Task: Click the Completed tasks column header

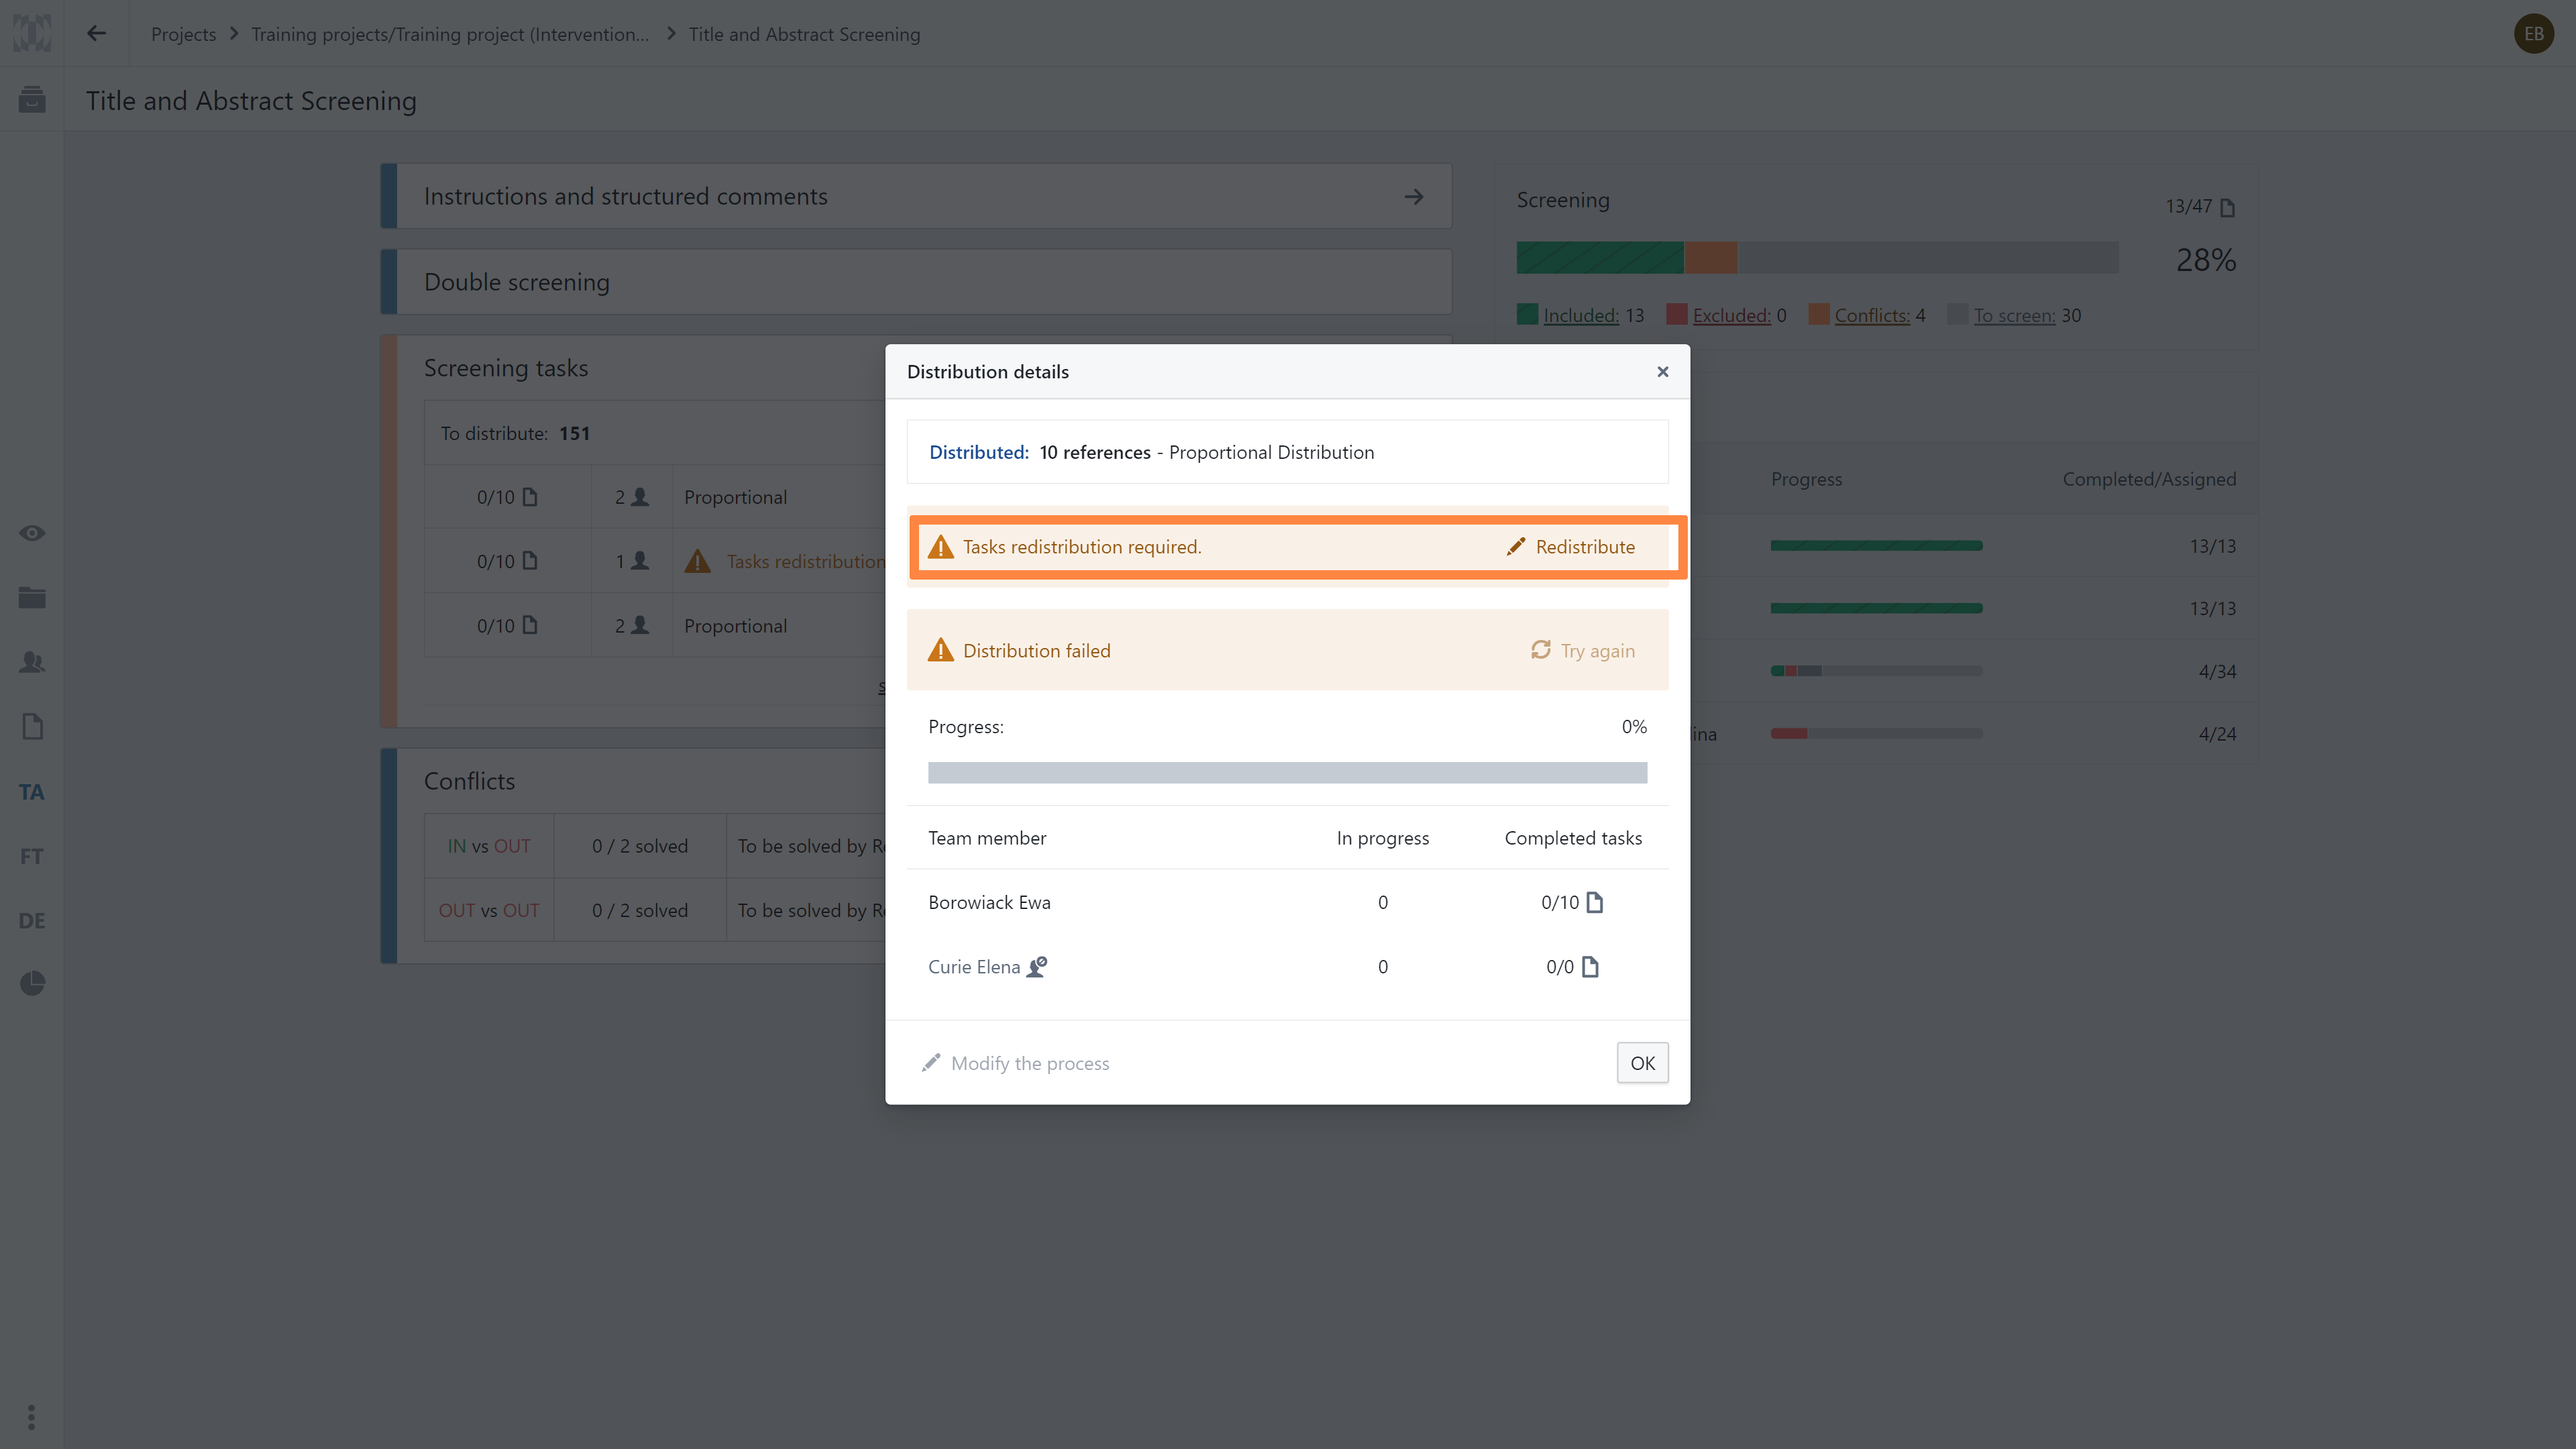Action: pyautogui.click(x=1573, y=838)
